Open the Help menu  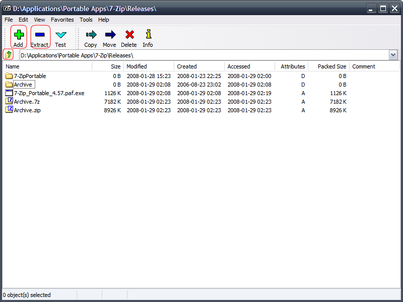104,20
